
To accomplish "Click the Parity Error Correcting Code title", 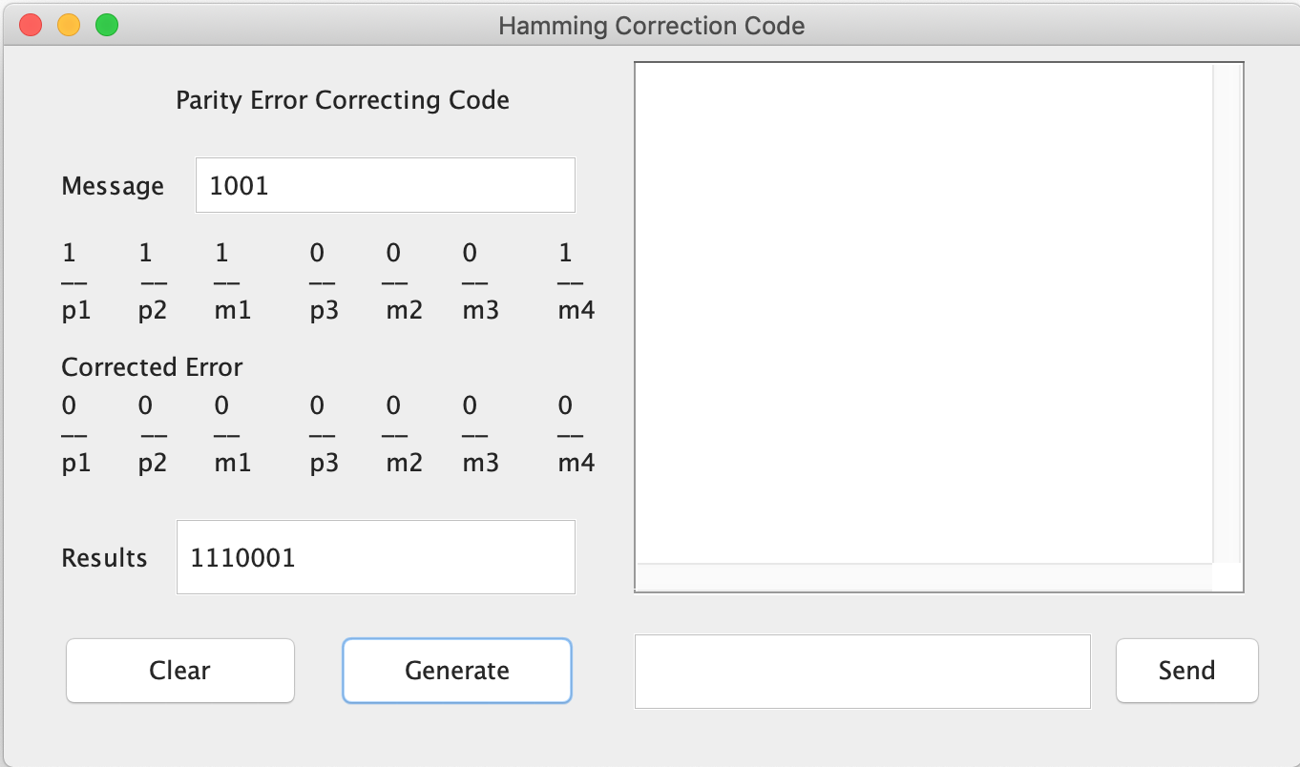I will (341, 99).
